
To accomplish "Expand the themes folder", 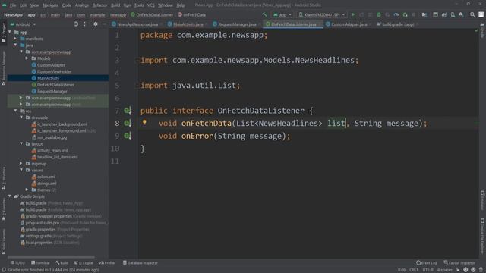I will (27, 190).
